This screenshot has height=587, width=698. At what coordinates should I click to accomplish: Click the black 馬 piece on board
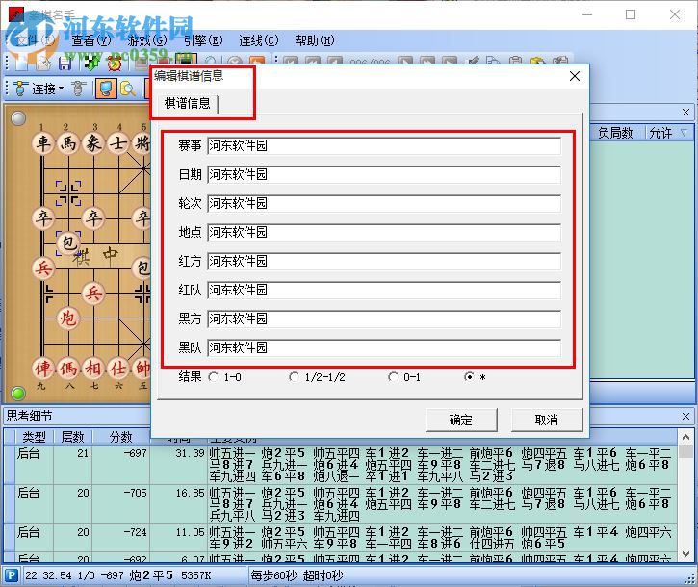click(68, 143)
